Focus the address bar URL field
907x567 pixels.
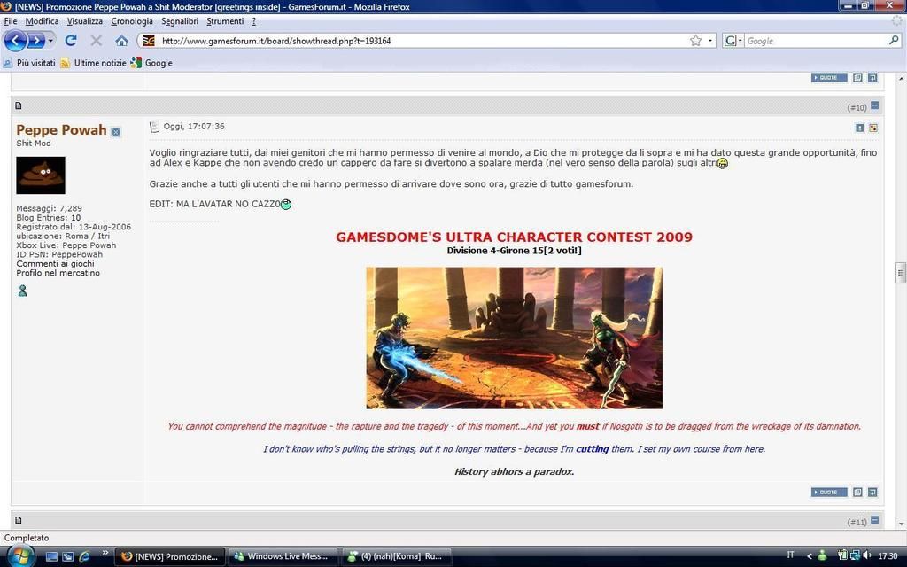coord(422,41)
